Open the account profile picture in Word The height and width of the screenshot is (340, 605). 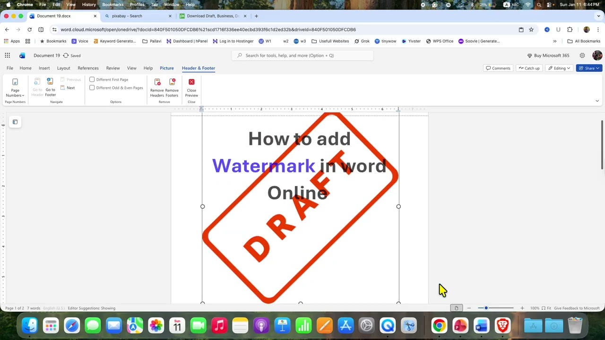click(597, 55)
